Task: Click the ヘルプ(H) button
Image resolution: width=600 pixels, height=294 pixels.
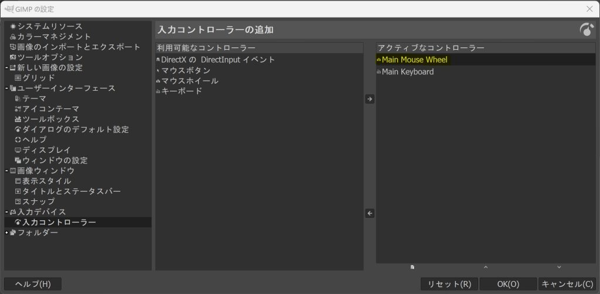Action: [x=33, y=284]
